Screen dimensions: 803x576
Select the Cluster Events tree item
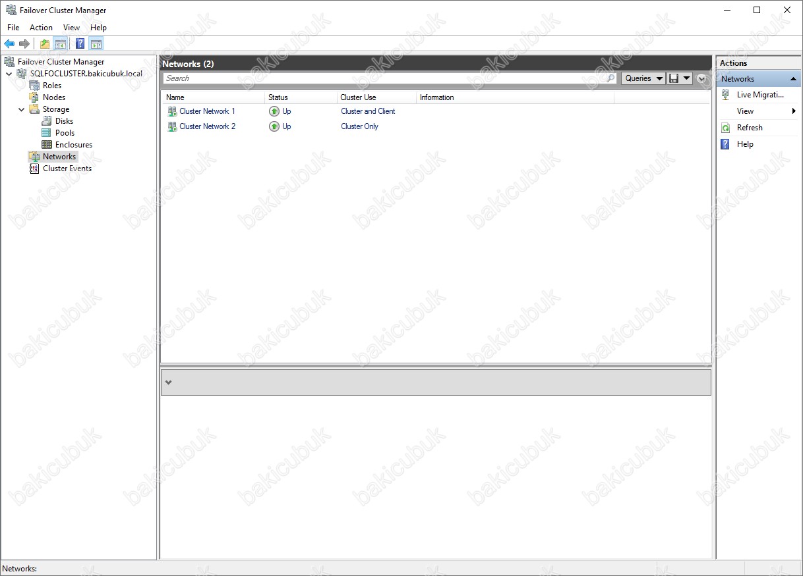click(67, 169)
